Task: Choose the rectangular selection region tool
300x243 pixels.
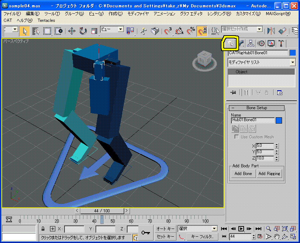Action: (x=47, y=31)
